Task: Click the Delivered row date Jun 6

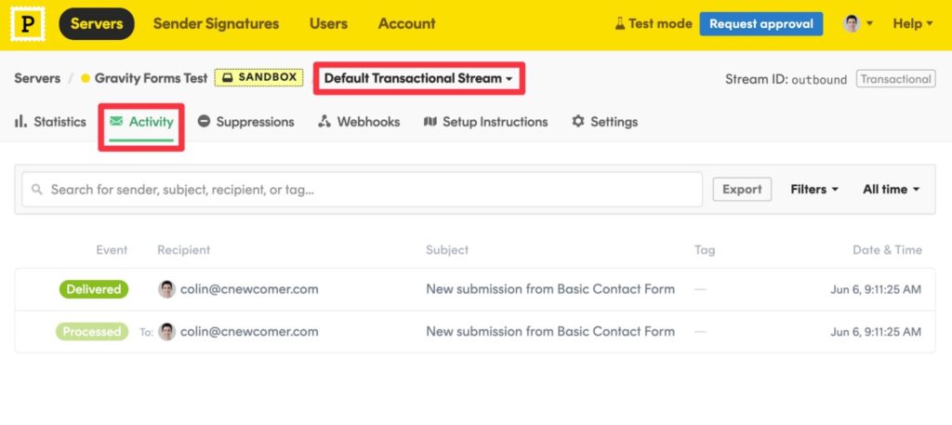Action: click(876, 289)
